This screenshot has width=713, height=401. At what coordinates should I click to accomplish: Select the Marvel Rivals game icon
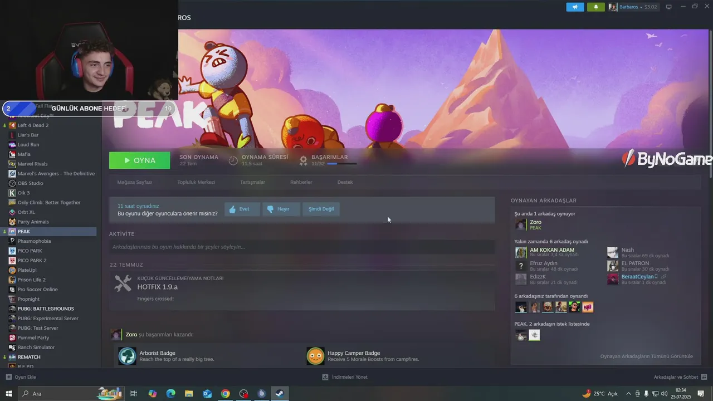[x=12, y=164]
